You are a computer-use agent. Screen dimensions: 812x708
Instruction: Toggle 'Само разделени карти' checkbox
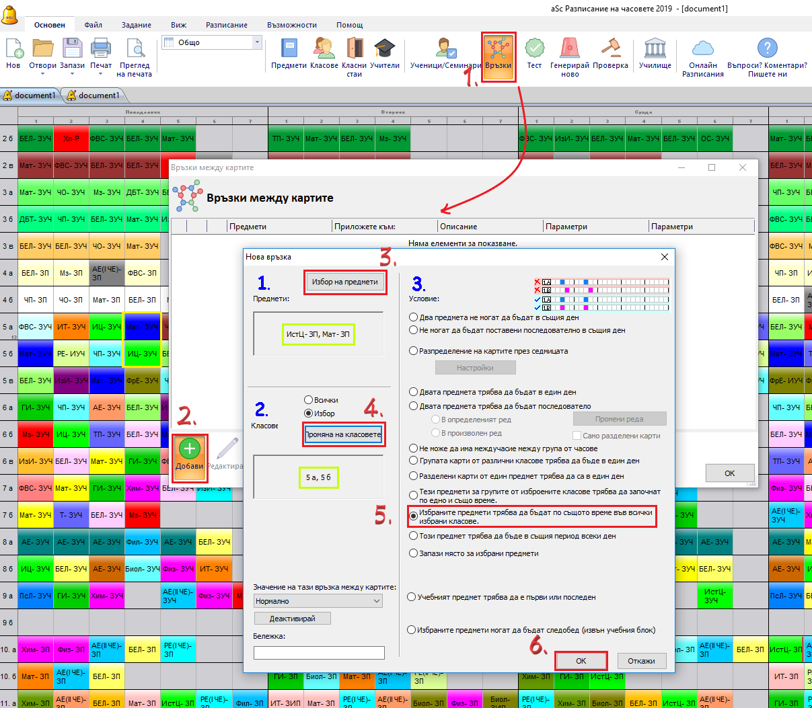pyautogui.click(x=577, y=436)
